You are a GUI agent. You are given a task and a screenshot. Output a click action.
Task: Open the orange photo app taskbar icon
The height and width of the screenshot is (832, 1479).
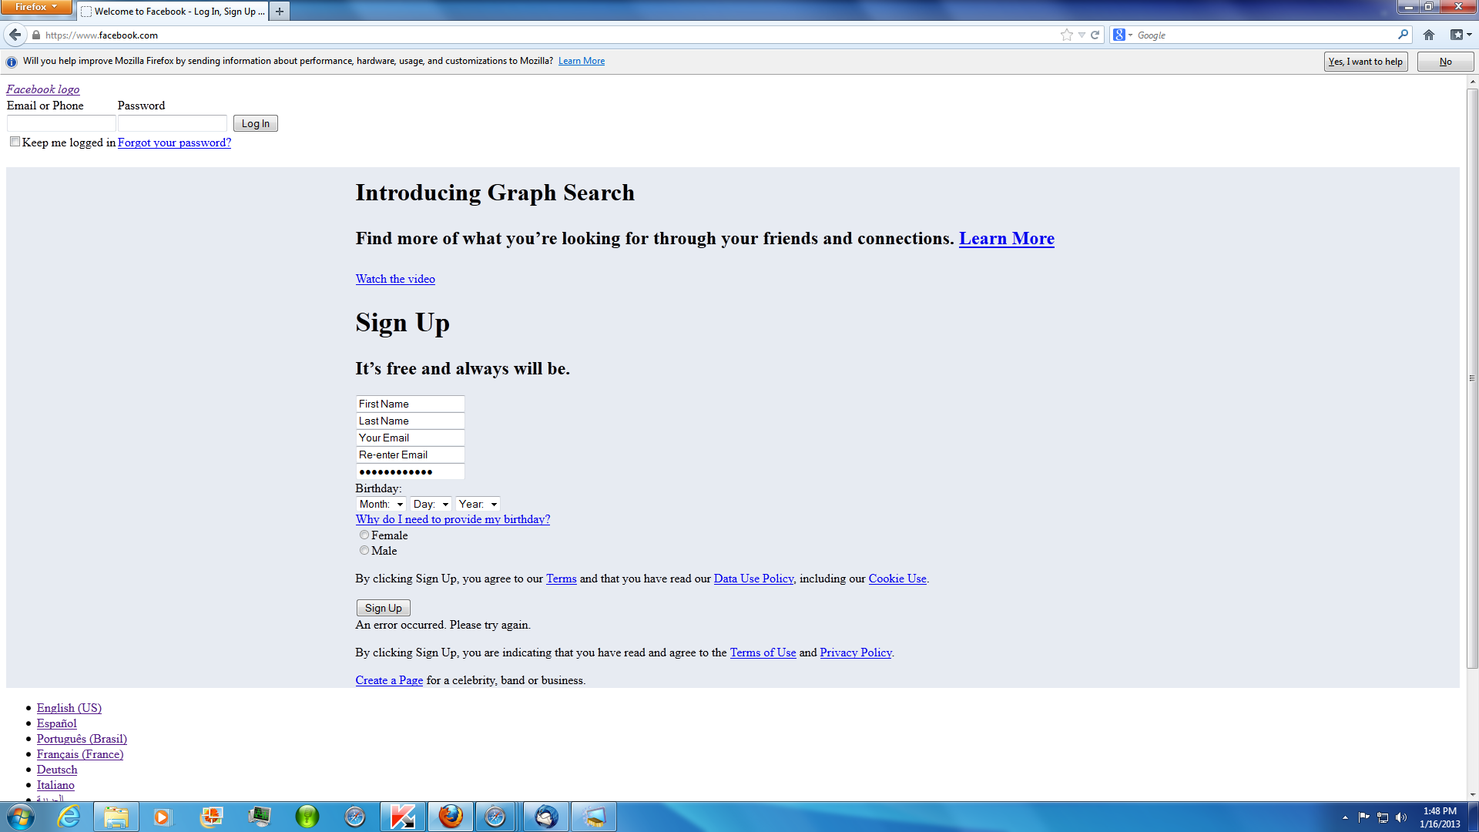click(x=210, y=817)
